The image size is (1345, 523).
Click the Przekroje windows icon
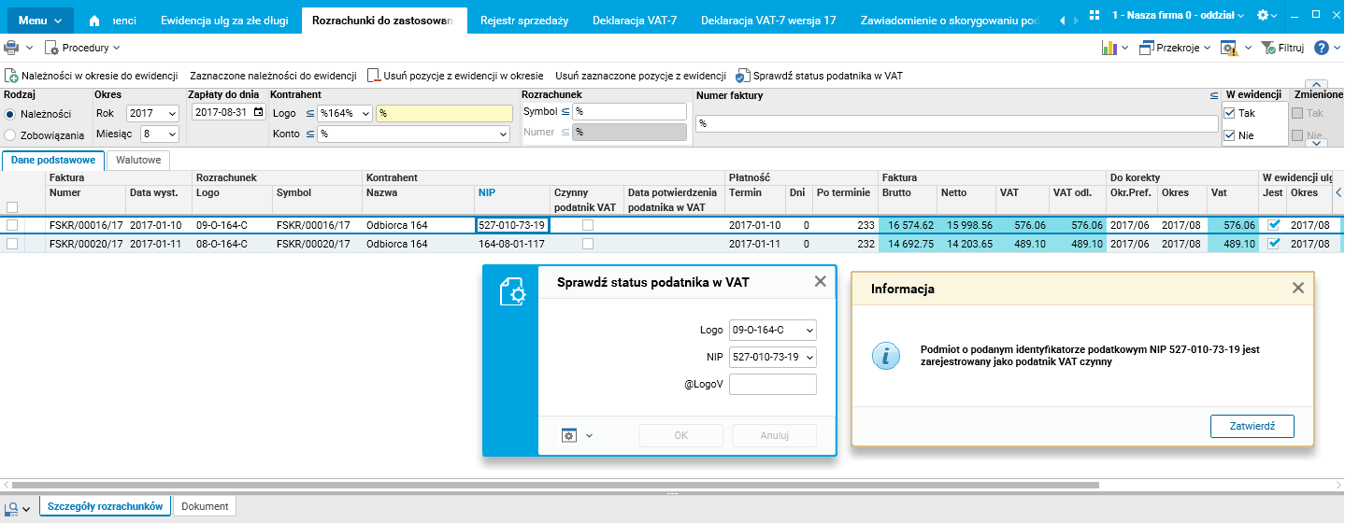1146,48
